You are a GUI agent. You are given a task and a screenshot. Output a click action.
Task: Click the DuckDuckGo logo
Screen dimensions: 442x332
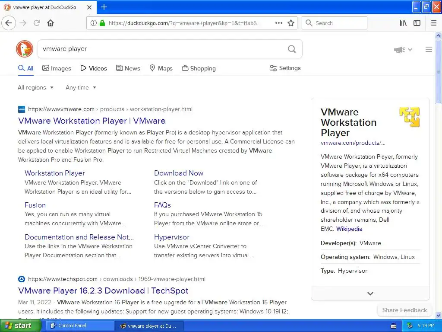tap(25, 49)
